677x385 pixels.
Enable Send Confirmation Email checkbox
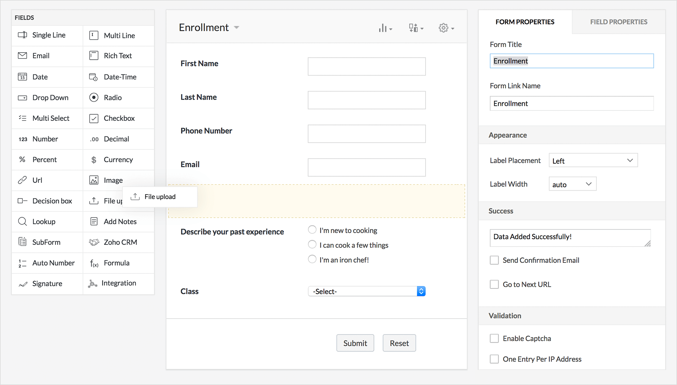[494, 260]
